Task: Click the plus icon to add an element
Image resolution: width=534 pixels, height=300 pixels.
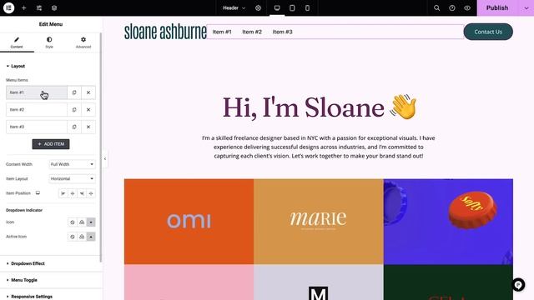Action: (24, 7)
